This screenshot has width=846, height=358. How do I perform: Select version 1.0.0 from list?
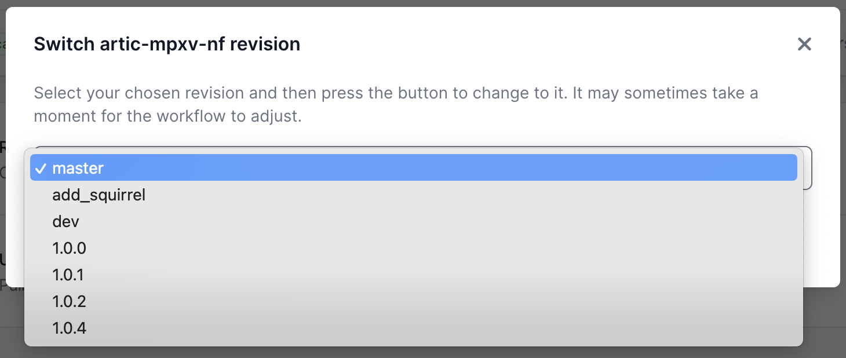(69, 249)
